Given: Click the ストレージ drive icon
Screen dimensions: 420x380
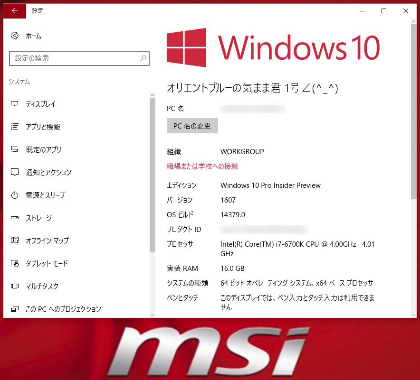Looking at the screenshot, I should [x=14, y=218].
